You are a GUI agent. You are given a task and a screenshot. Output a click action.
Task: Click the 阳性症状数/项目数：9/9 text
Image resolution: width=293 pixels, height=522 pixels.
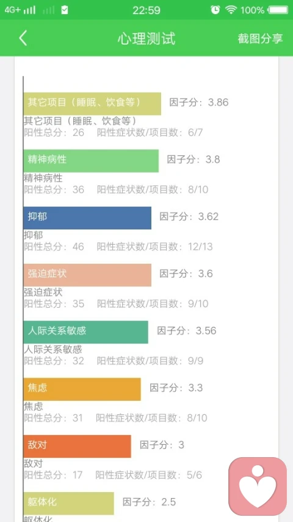point(150,360)
